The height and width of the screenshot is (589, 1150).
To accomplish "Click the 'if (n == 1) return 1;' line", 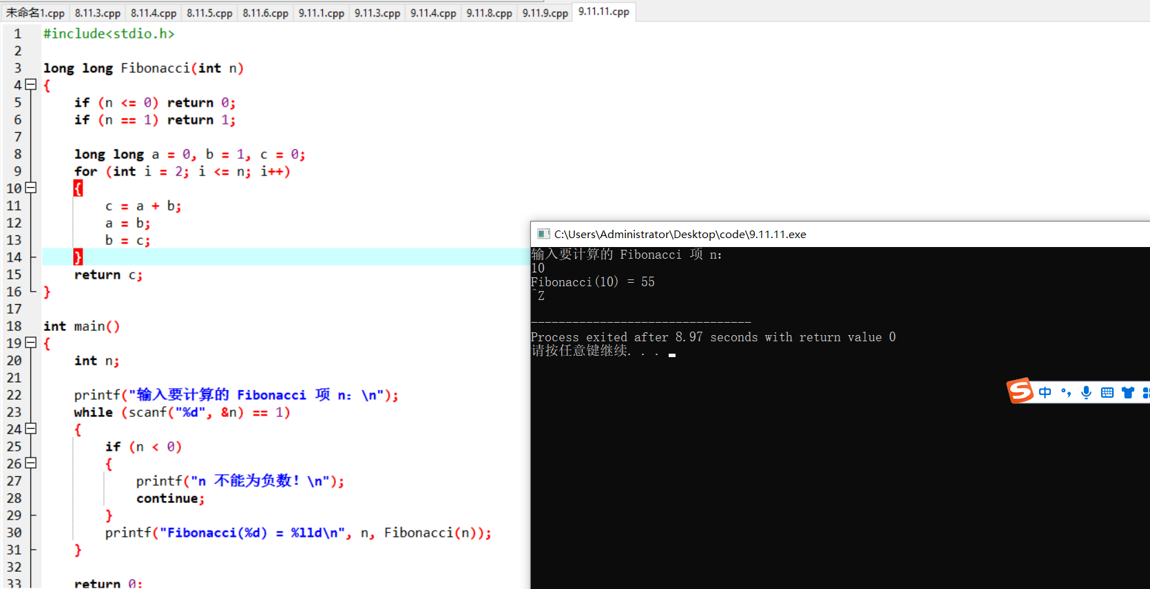I will tap(155, 119).
